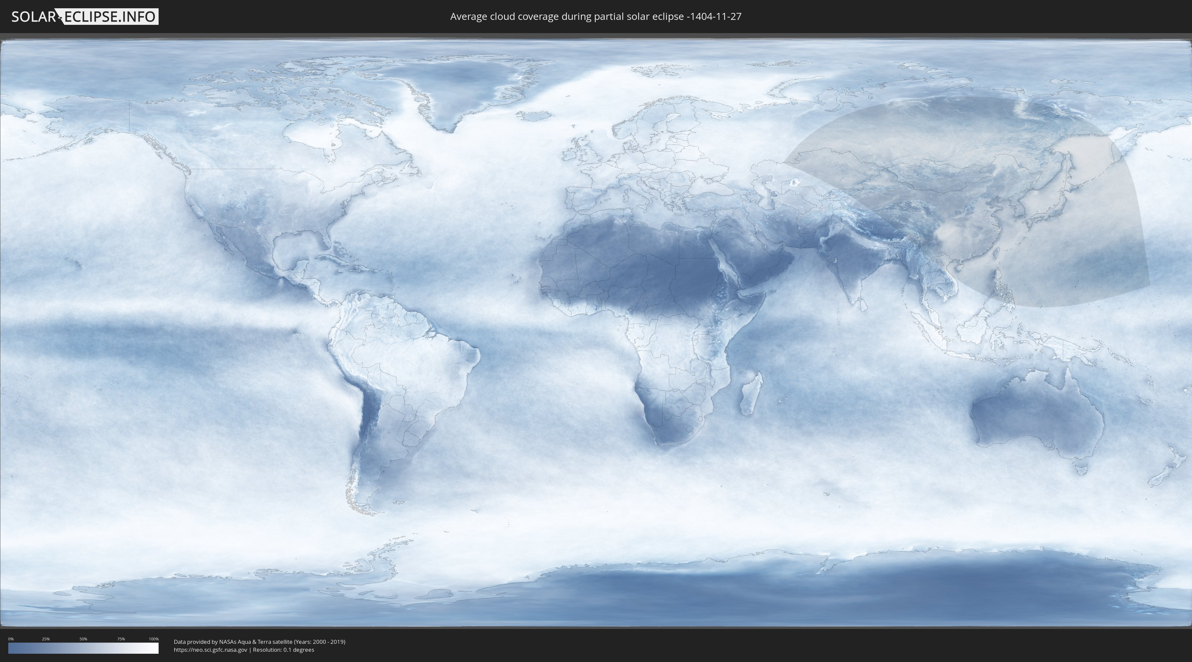
Task: Click the SOLAR-ECLIPSE.INFO logo
Action: 85,17
